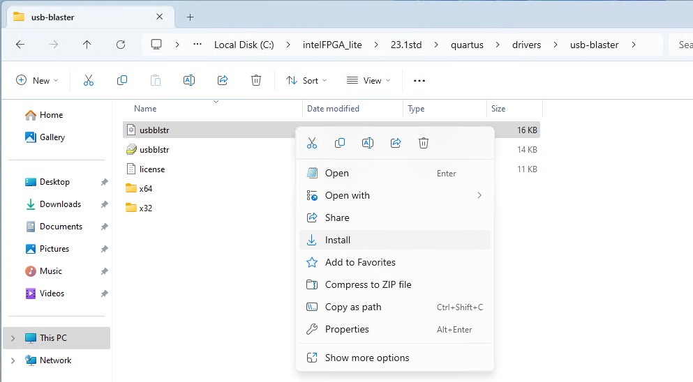
Task: Go to intelFPGA_lite in the breadcrumb
Action: (x=332, y=45)
